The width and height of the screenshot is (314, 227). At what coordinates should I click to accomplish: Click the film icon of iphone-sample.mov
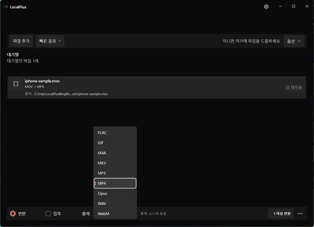point(16,84)
